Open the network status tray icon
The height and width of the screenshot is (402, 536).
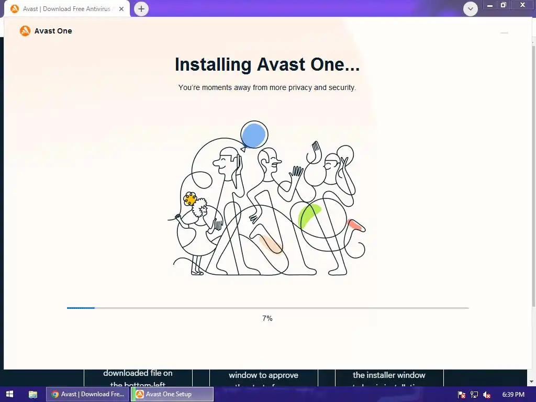474,395
